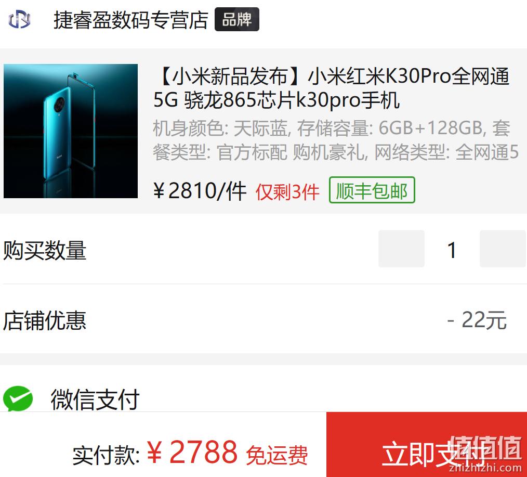Click the -22元 discount amount
527x477 pixels.
tap(477, 320)
